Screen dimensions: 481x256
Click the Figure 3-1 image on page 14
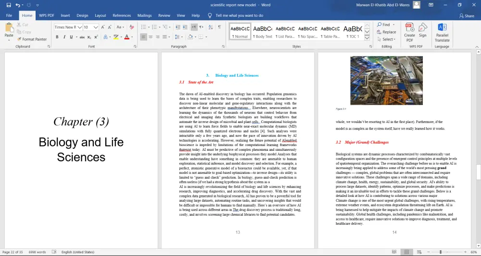pos(387,80)
